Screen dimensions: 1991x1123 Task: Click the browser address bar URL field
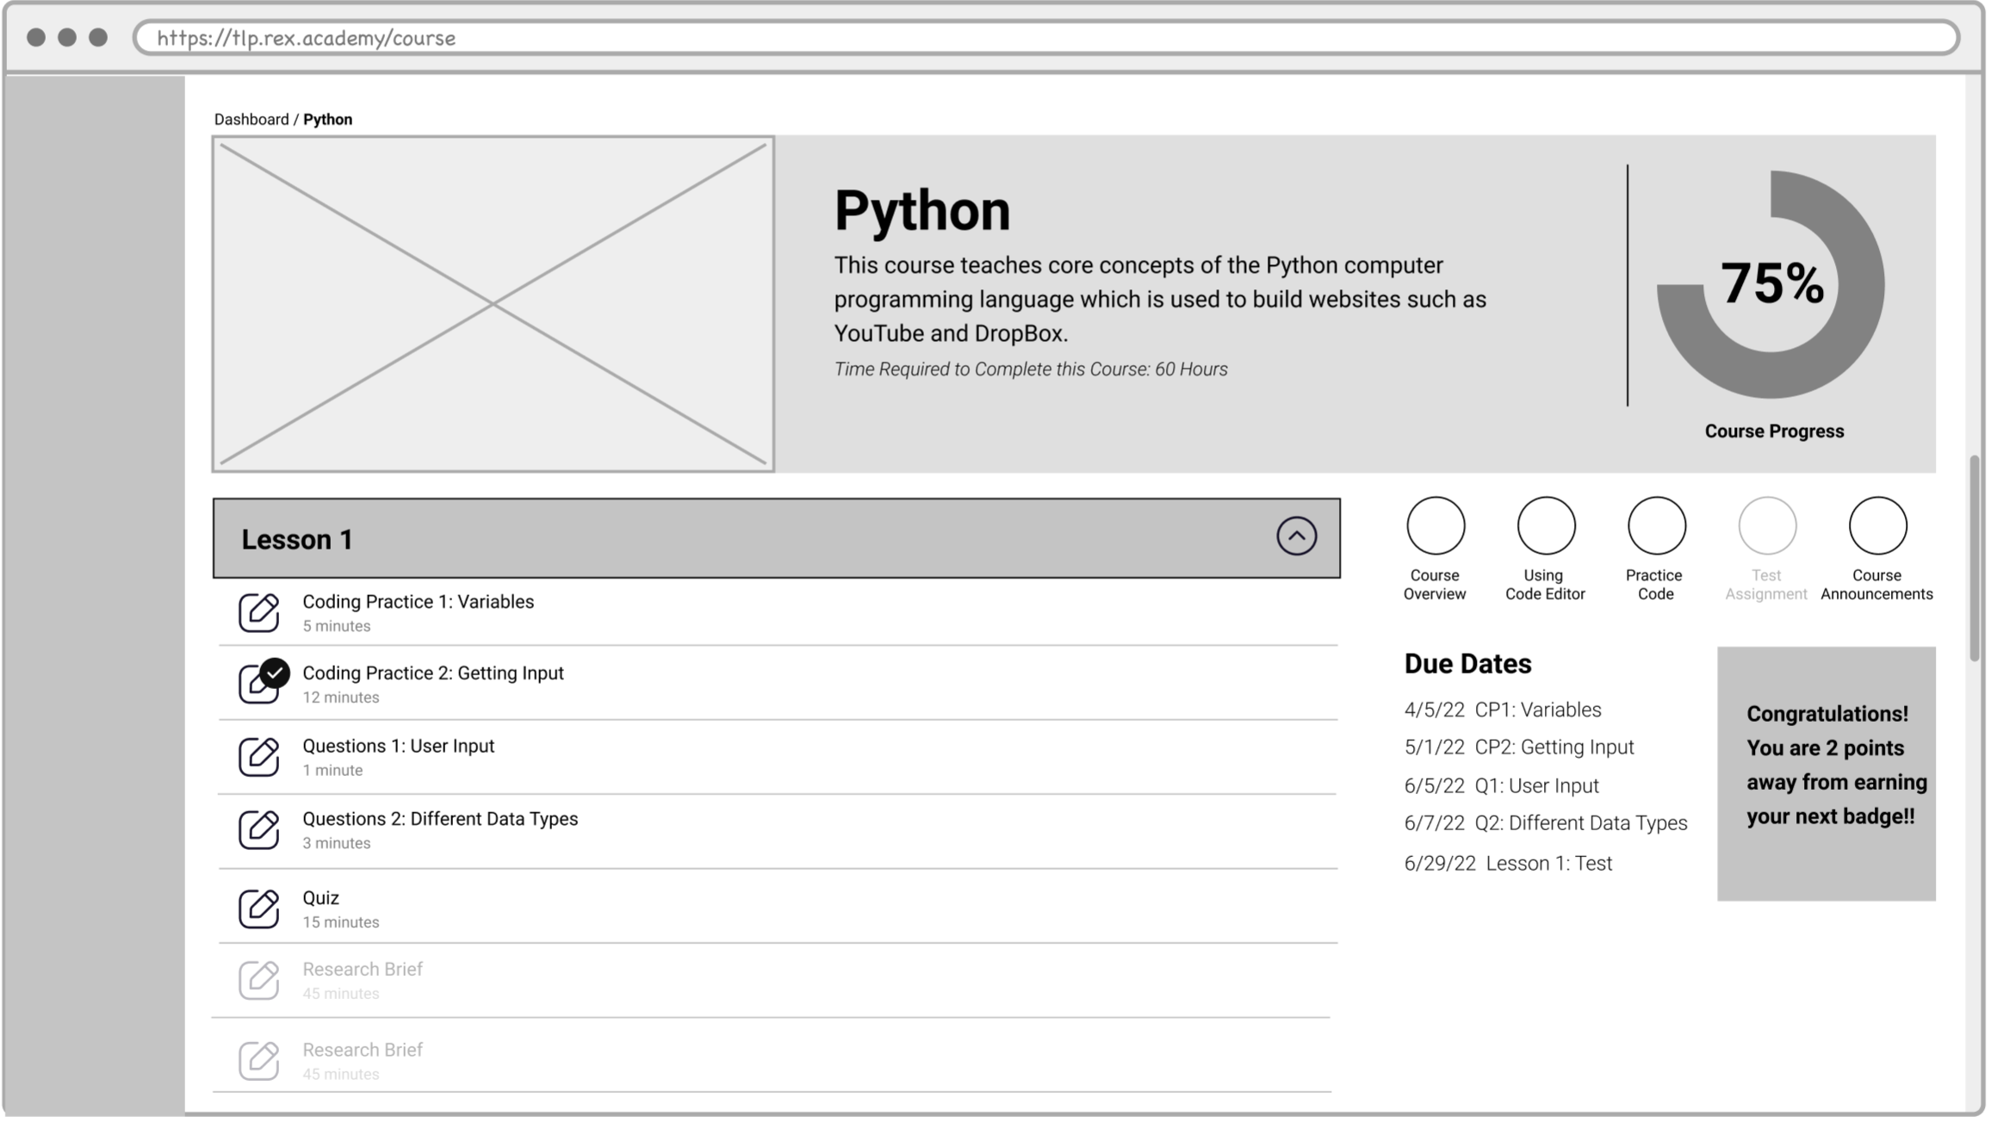(x=1033, y=38)
